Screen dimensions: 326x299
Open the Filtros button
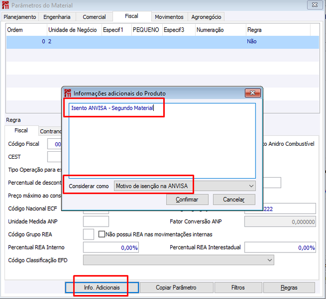(238, 288)
